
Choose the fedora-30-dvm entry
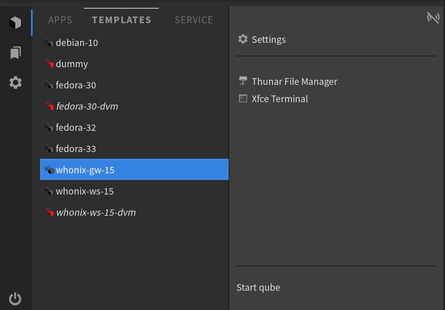click(x=87, y=106)
